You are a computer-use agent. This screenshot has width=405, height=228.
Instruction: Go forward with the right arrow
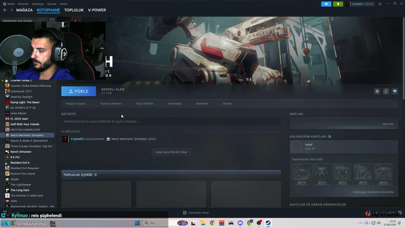pos(11,10)
